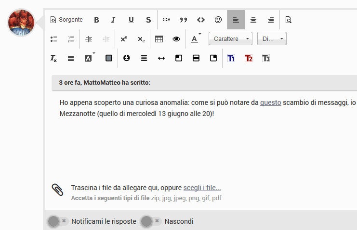Insert a table
Viewport: 357px width, 230px height.
click(x=159, y=39)
